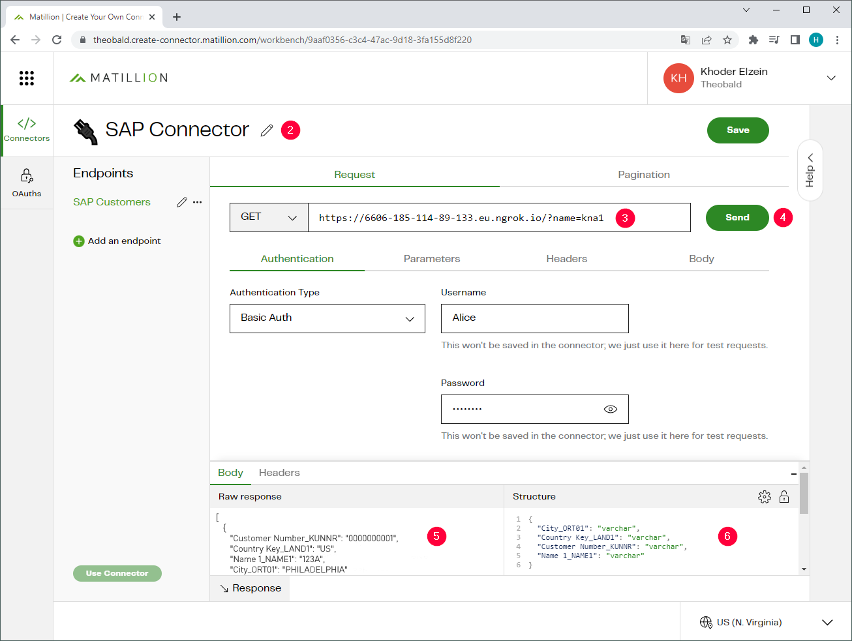Screen dimensions: 852x641
Task: Open Chrome three-dot menu
Action: pyautogui.click(x=837, y=40)
